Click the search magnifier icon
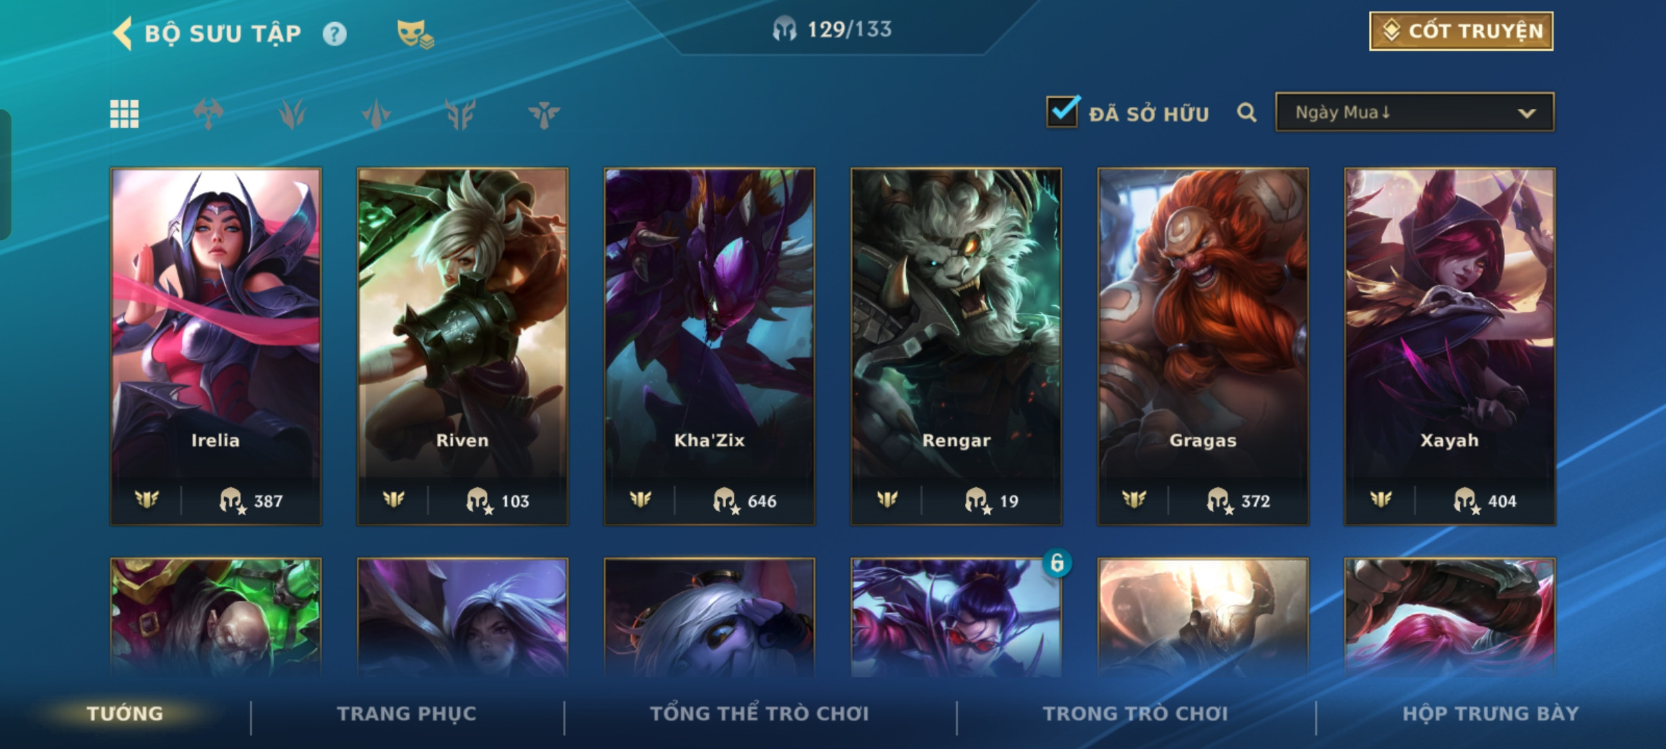 tap(1247, 112)
